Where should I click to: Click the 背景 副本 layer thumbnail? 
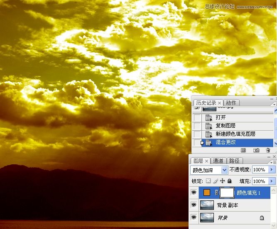pos(207,205)
